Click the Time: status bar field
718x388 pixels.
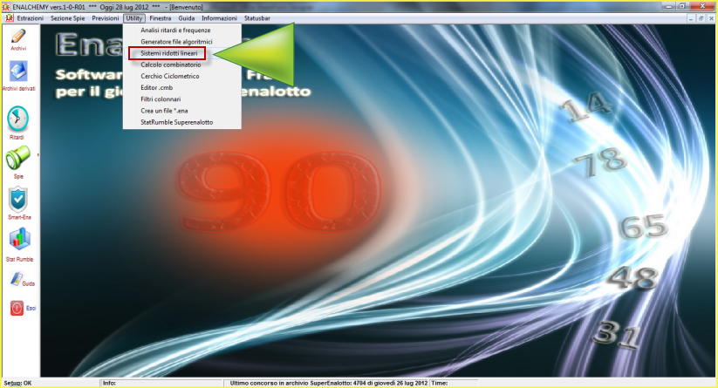tap(455, 383)
